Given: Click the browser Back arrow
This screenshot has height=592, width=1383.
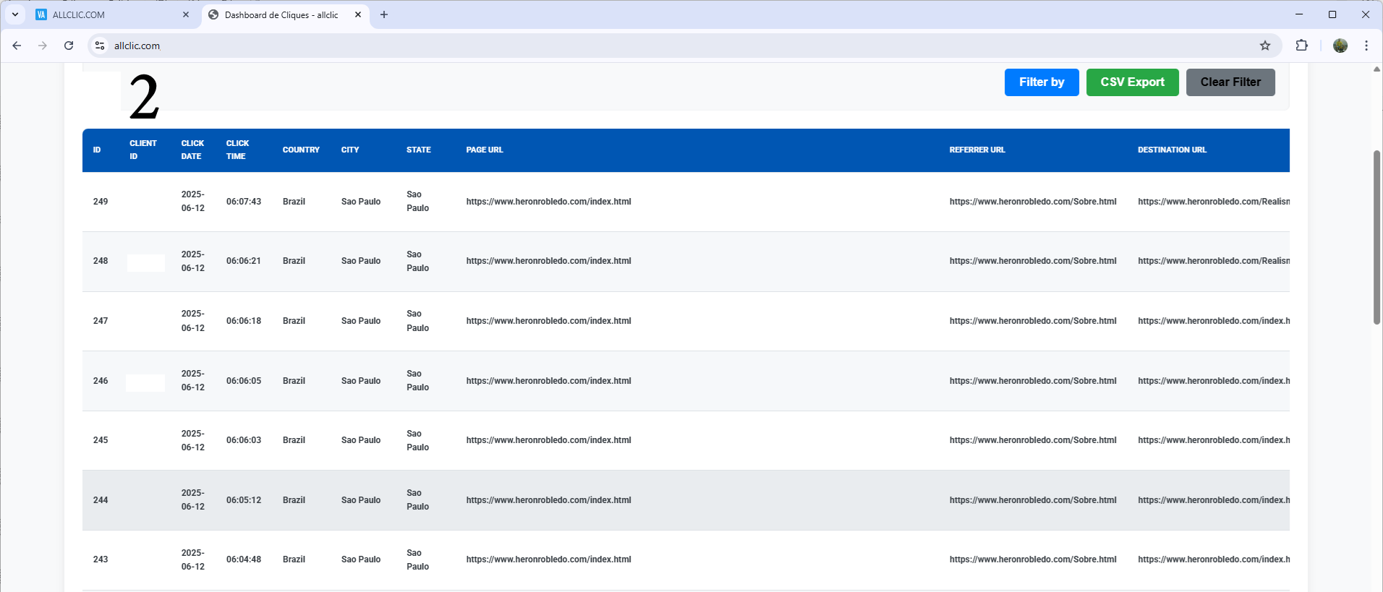Looking at the screenshot, I should click(x=17, y=46).
